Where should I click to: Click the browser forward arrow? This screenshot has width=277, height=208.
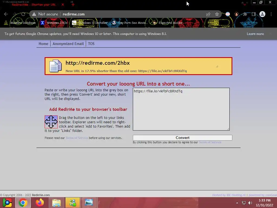point(15,14)
